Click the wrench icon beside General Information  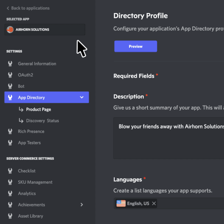pyautogui.click(x=10, y=64)
